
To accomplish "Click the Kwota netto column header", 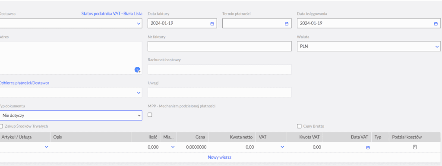I will click(x=232, y=137).
